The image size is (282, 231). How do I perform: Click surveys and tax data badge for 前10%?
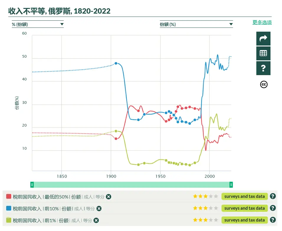click(245, 208)
